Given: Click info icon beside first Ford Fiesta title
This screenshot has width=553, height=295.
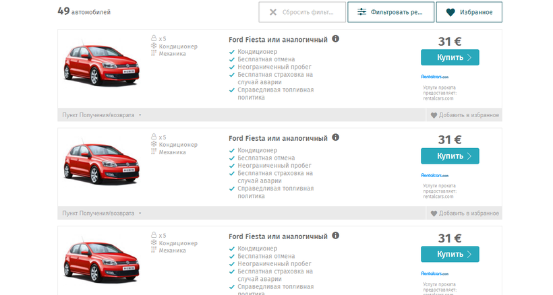Looking at the screenshot, I should (336, 39).
